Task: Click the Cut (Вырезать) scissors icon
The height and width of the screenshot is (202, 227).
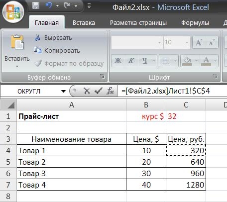Action: pos(38,38)
